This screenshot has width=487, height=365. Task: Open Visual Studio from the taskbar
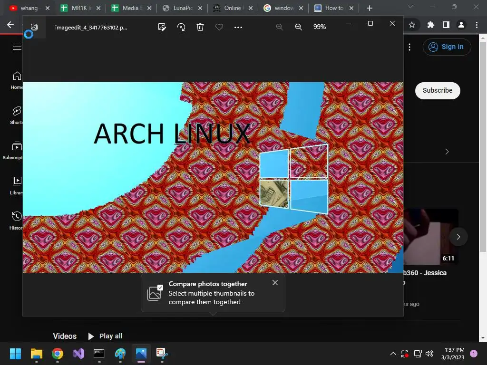point(78,354)
